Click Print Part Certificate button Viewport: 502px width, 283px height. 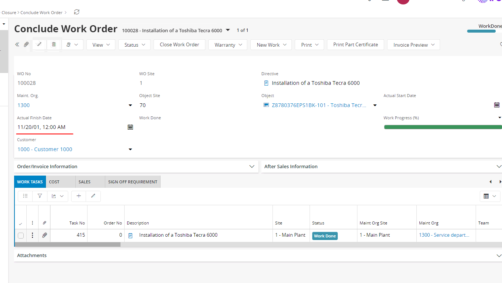point(356,44)
